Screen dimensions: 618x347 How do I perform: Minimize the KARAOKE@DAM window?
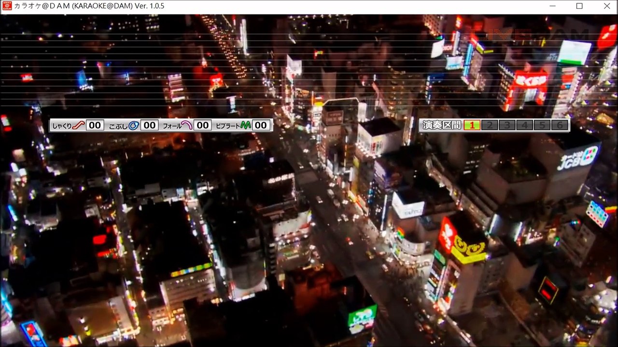coord(552,6)
